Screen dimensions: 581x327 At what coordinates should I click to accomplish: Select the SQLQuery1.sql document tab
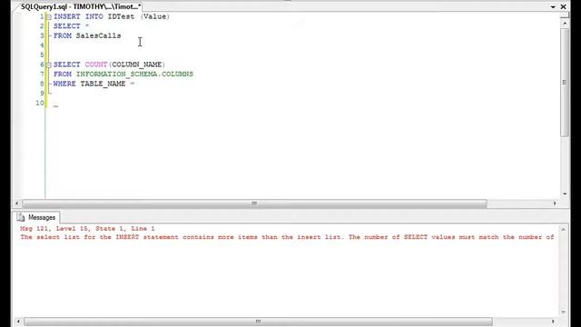(81, 6)
